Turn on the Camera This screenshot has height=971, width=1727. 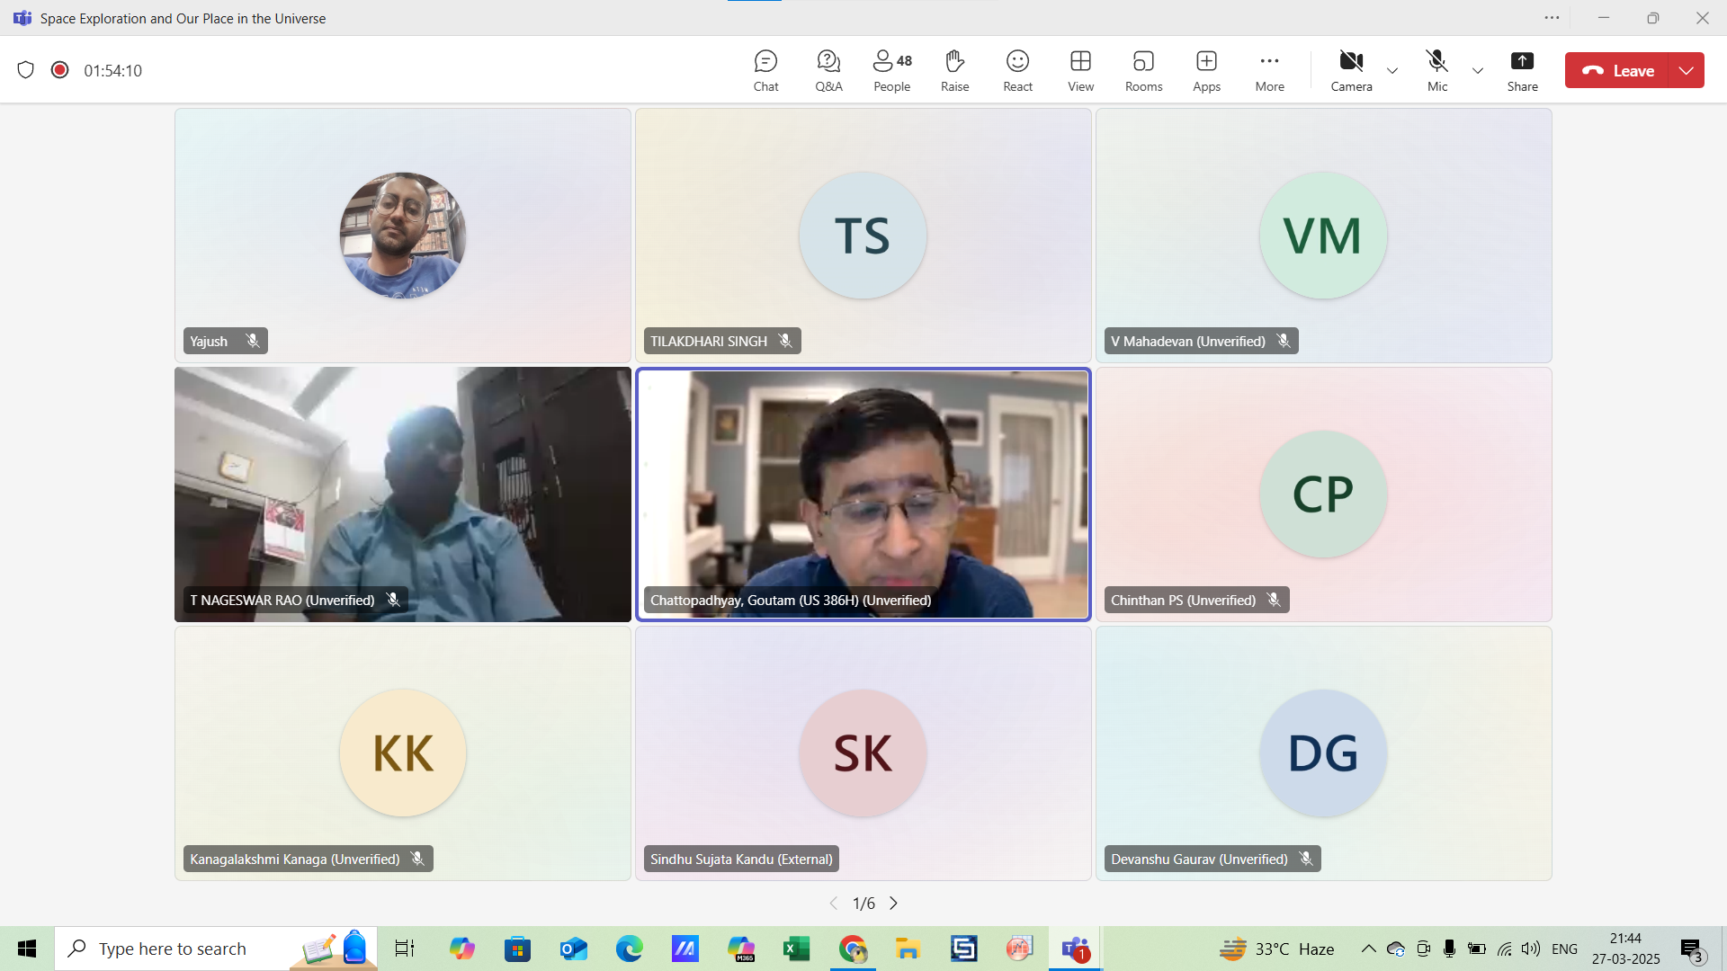click(1351, 70)
